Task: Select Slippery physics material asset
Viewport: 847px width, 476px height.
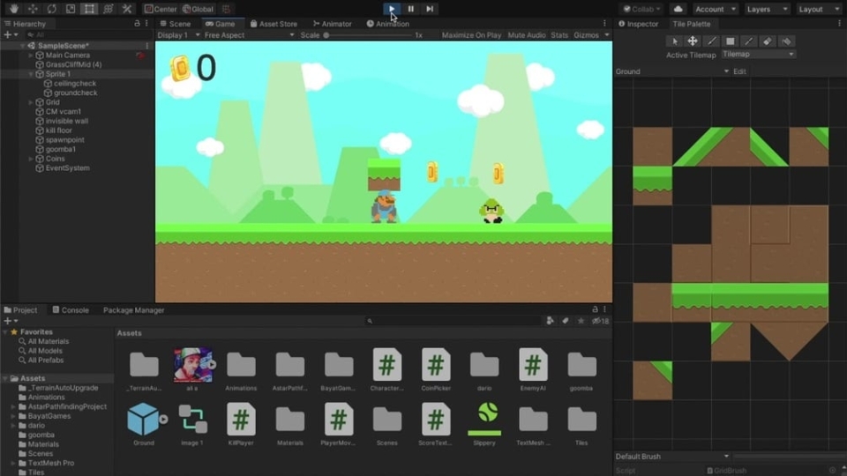Action: [x=484, y=424]
